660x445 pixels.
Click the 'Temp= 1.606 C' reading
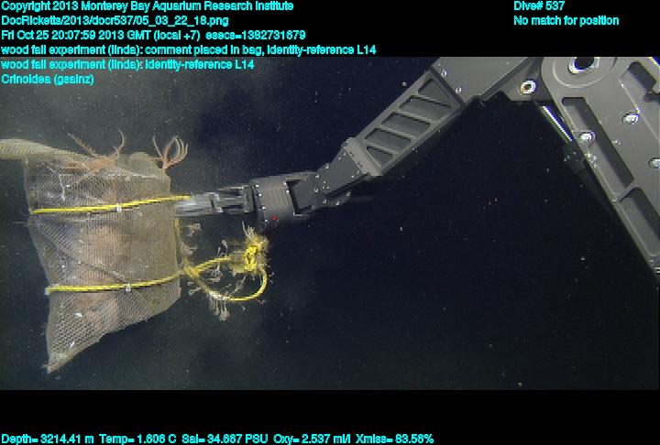pyautogui.click(x=137, y=440)
